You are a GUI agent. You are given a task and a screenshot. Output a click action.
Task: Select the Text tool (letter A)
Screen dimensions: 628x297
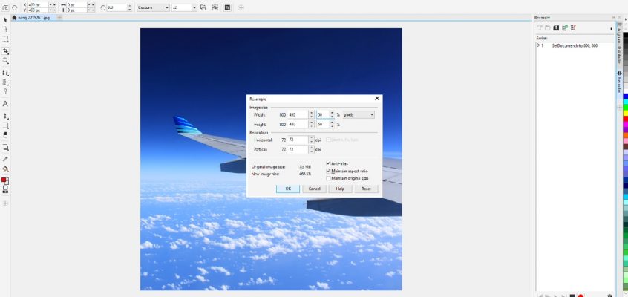pyautogui.click(x=6, y=104)
